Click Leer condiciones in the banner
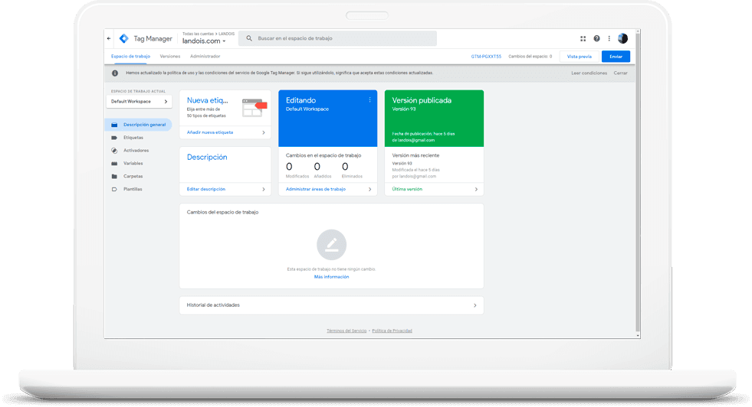Viewport: 752px width, 407px height. coord(589,73)
